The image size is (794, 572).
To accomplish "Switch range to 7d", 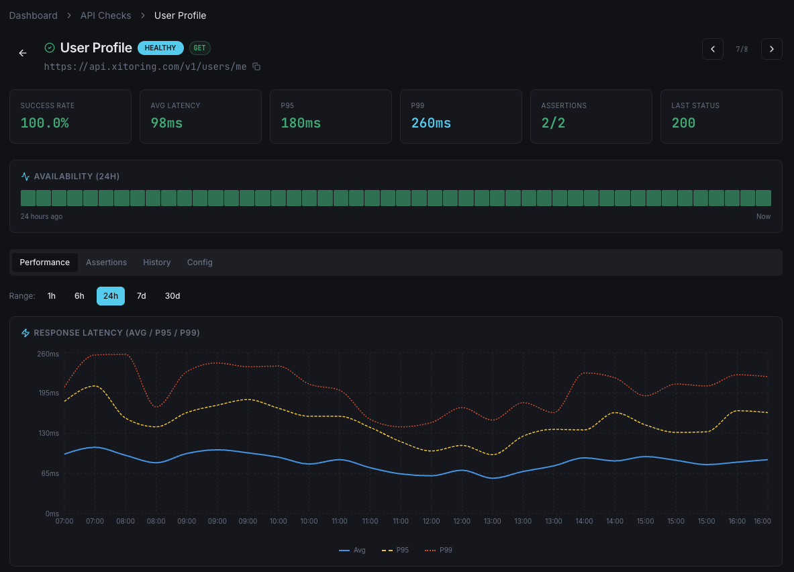I will click(x=141, y=295).
